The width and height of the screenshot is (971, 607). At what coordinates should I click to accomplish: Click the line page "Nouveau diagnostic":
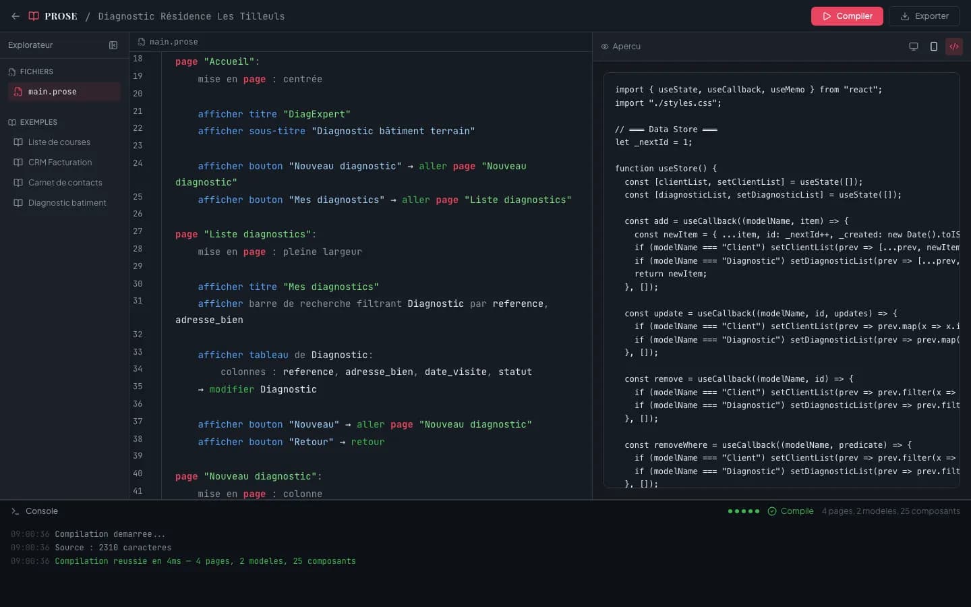[x=248, y=477]
